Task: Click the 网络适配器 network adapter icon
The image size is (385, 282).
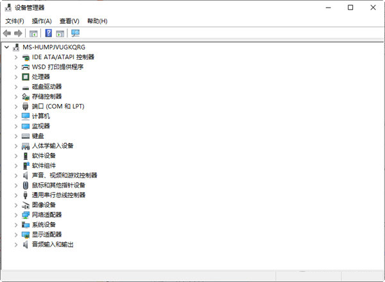Action: point(26,215)
